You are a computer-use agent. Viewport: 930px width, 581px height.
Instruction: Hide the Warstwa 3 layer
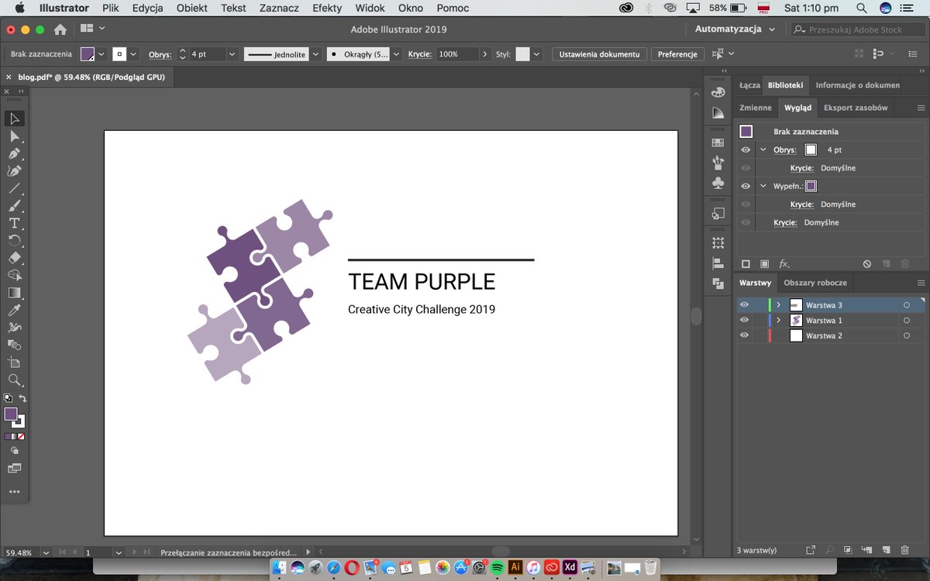(x=745, y=305)
